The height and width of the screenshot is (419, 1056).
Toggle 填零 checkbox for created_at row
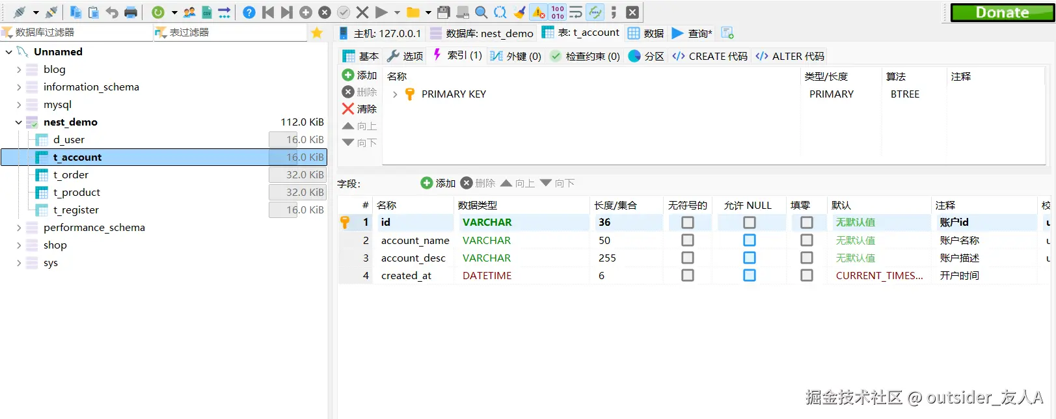pos(807,275)
